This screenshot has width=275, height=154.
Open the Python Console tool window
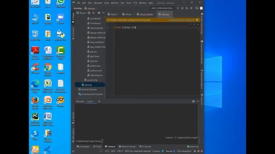point(127,146)
